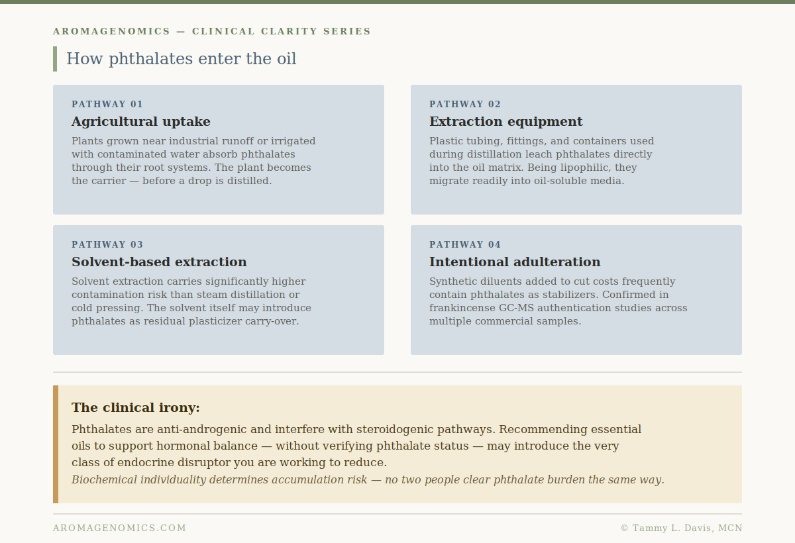Select the title 'How phthalates enter the oil'

coord(182,59)
